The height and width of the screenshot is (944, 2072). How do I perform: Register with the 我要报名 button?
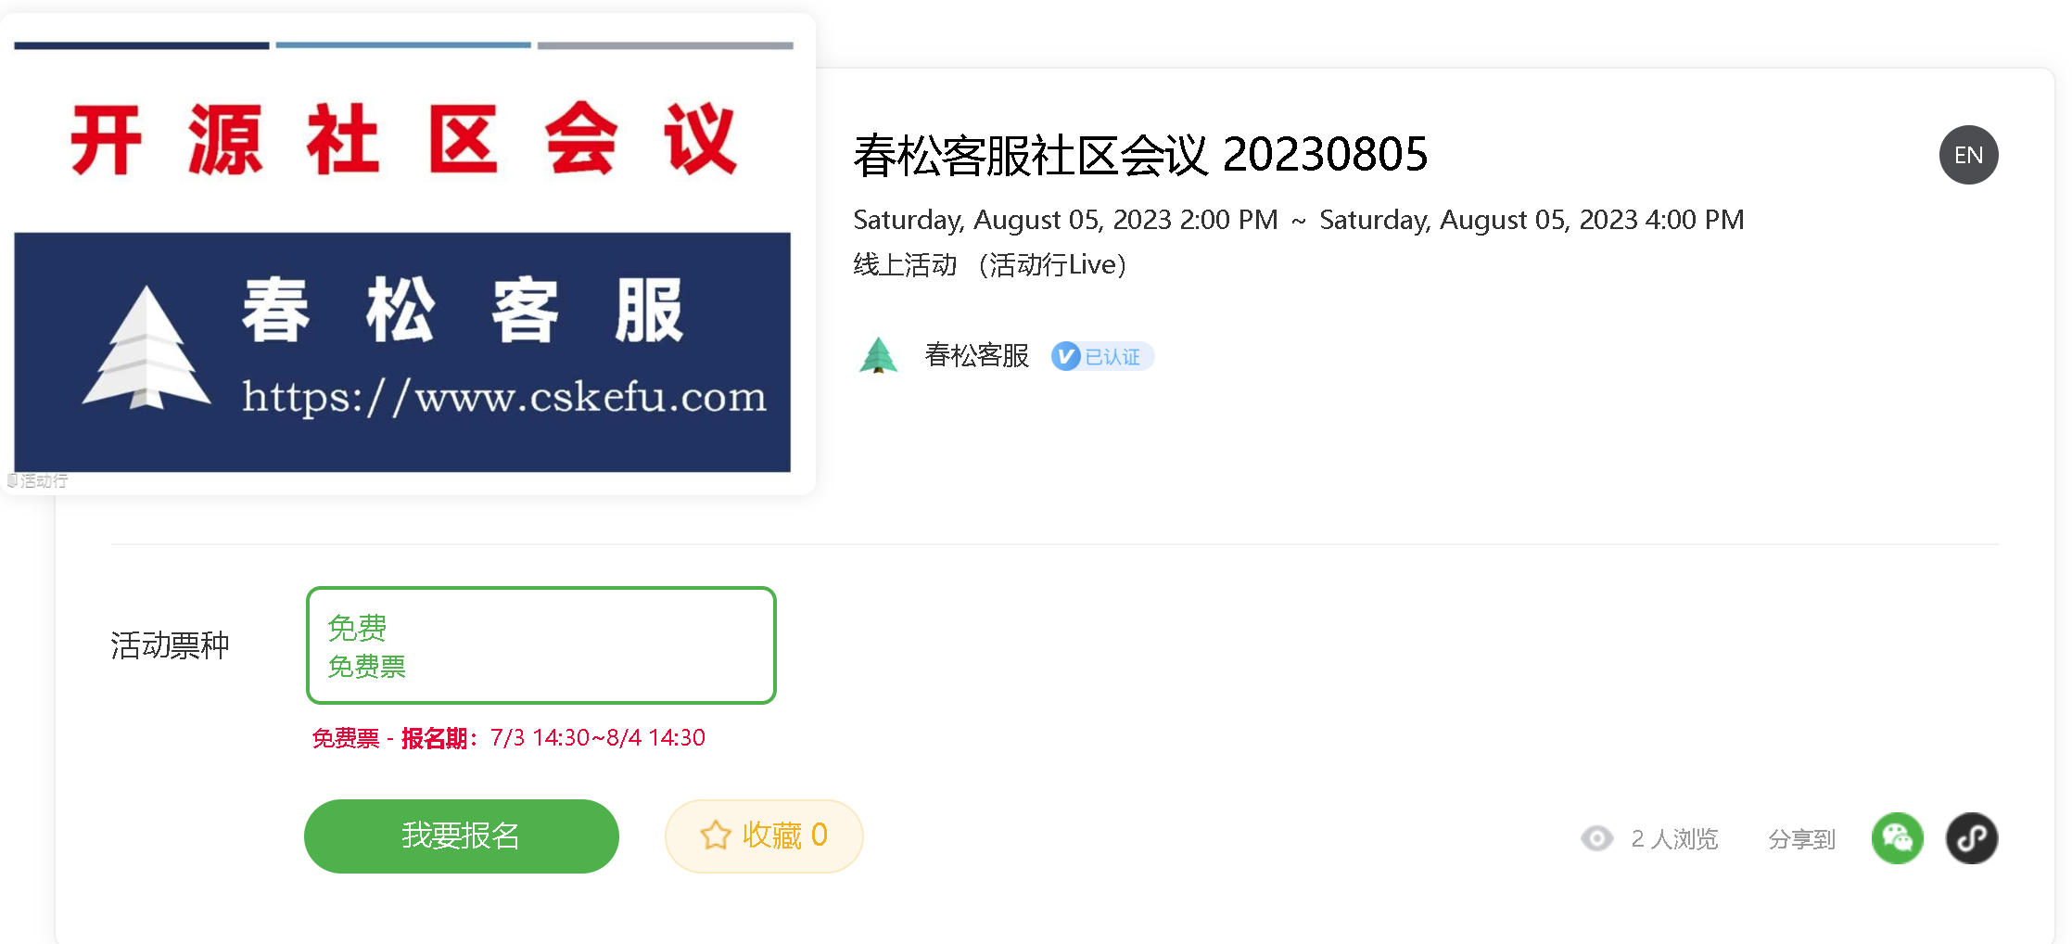[x=462, y=836]
